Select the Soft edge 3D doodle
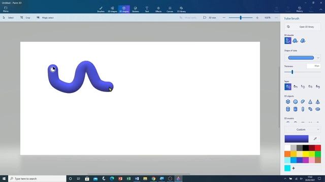Screen dimensions: 325x182 [x=303, y=40]
